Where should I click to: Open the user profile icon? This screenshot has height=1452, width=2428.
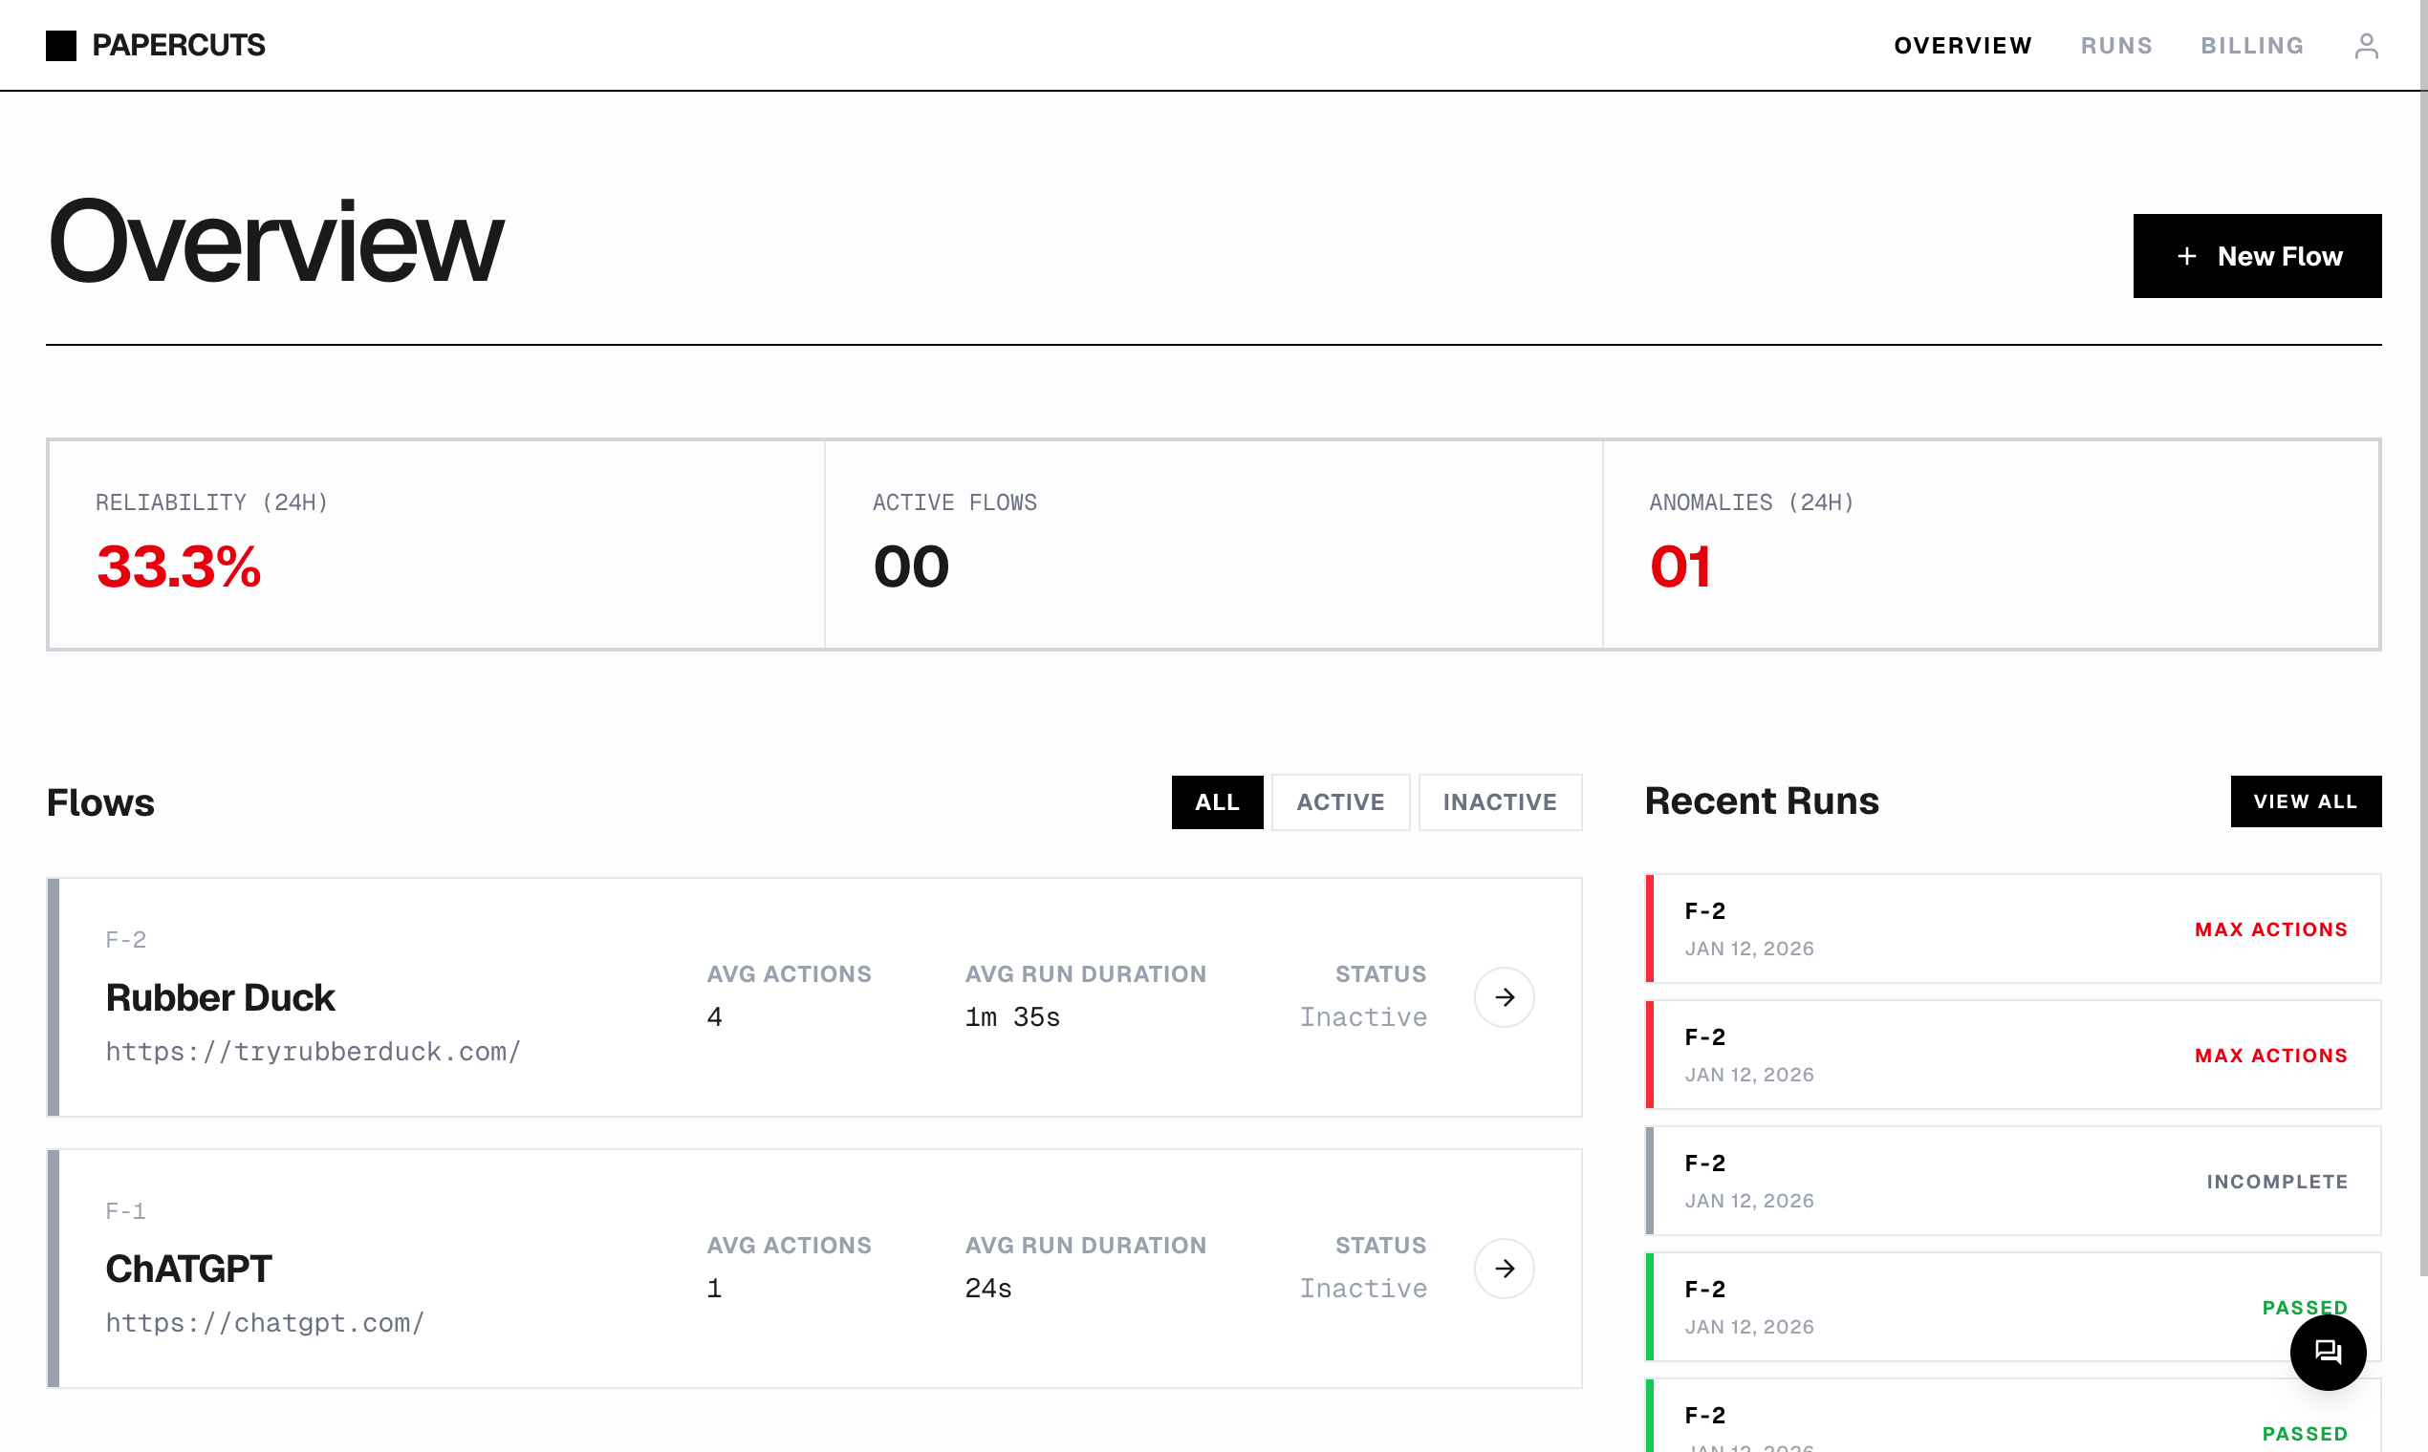pos(2365,46)
